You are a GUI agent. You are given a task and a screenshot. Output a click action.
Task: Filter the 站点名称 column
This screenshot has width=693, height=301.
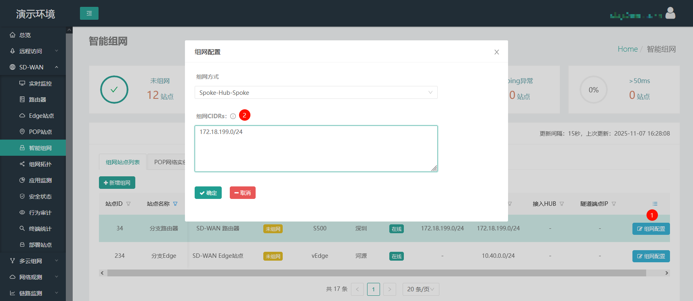175,204
